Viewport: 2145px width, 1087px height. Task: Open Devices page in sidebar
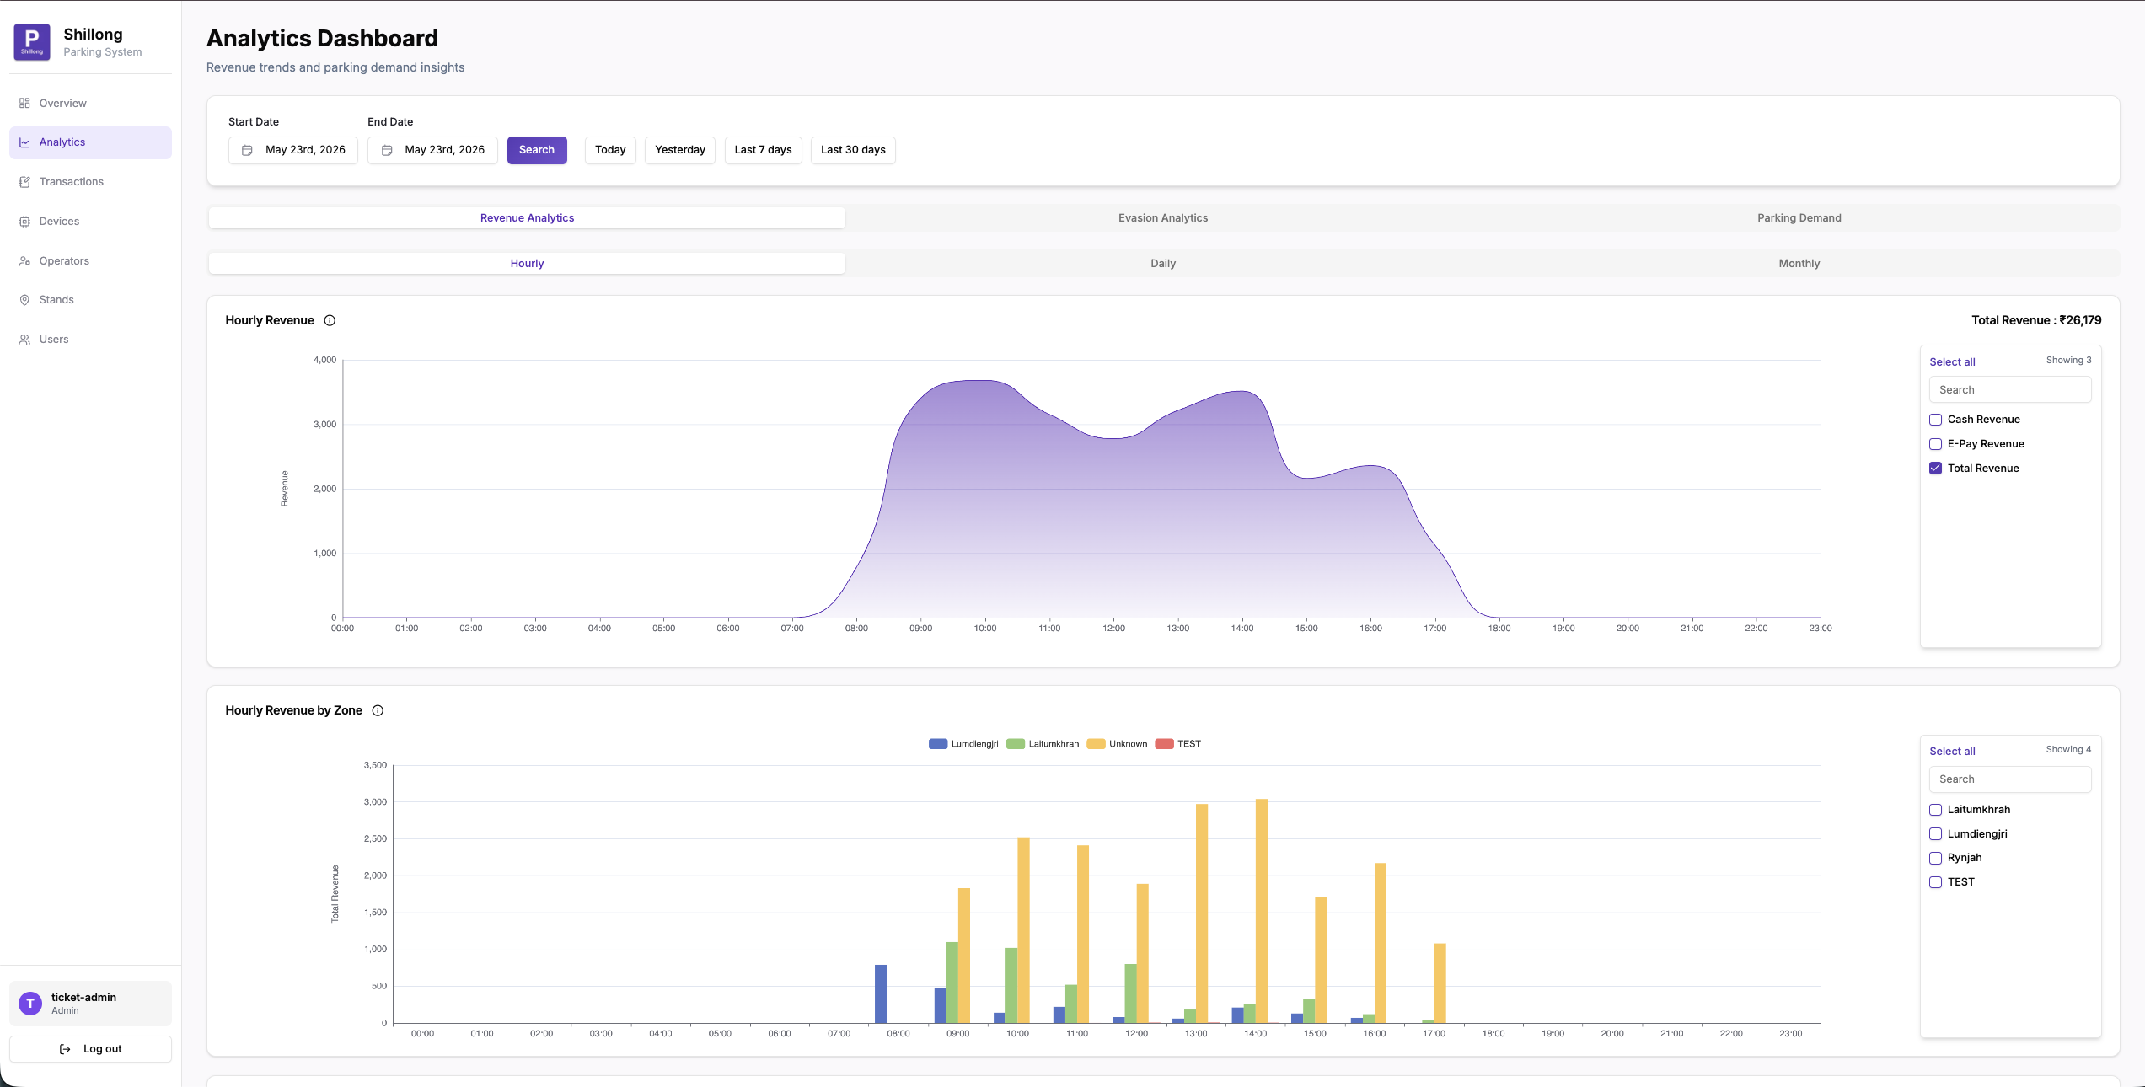coord(90,222)
